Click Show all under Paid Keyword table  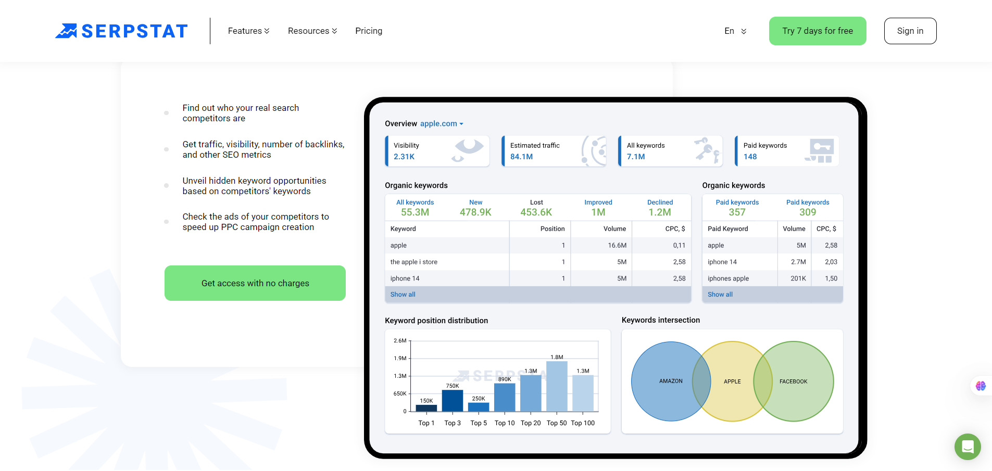(720, 295)
